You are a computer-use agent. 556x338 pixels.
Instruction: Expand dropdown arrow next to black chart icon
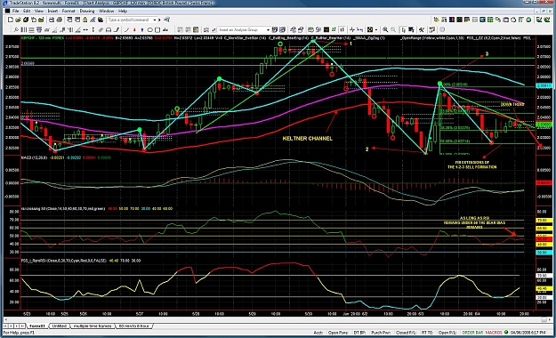point(376,29)
